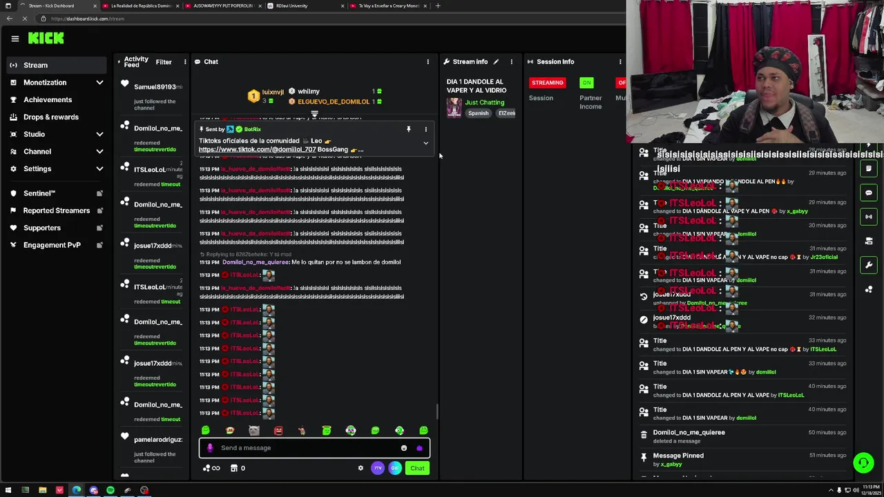Click the green KICK logo

[x=46, y=38]
